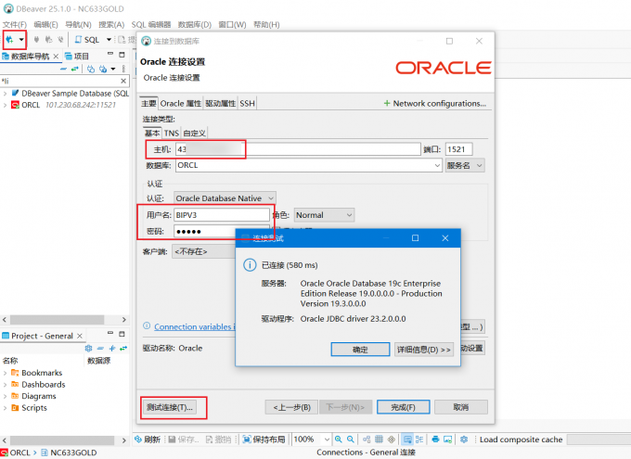Click the reconnect plug icon in toolbar

(x=48, y=40)
